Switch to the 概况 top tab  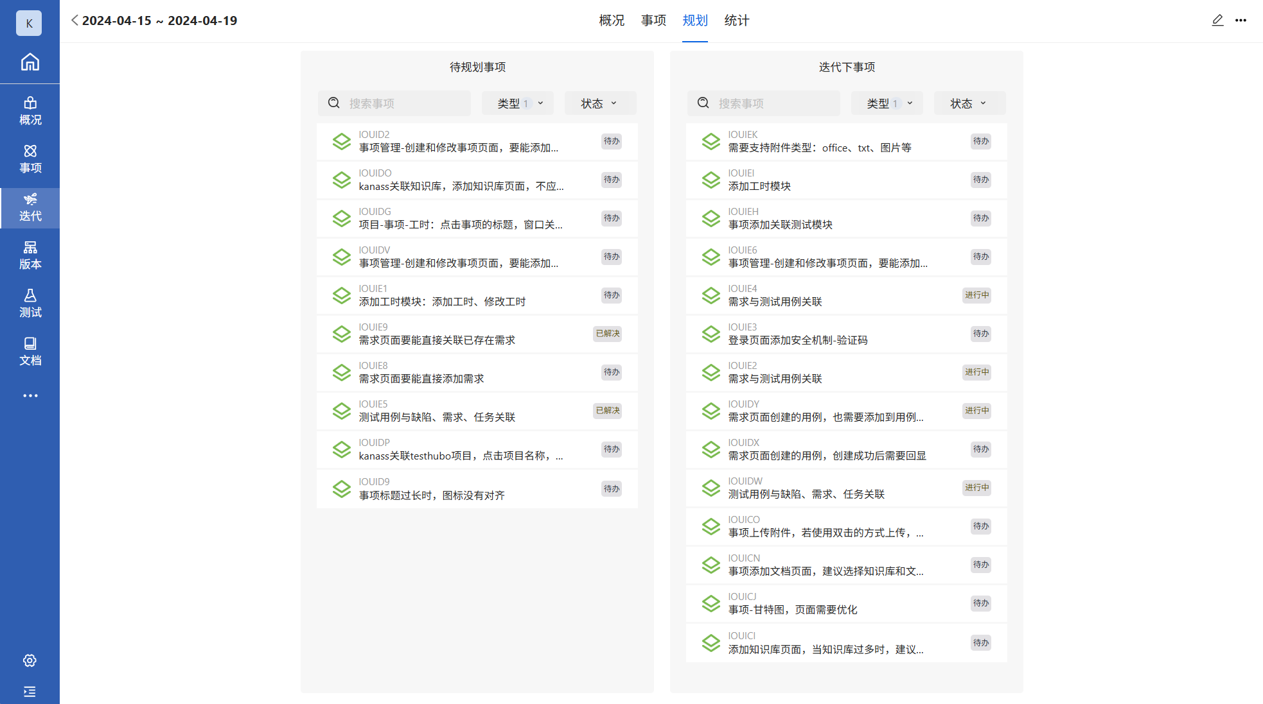point(612,21)
